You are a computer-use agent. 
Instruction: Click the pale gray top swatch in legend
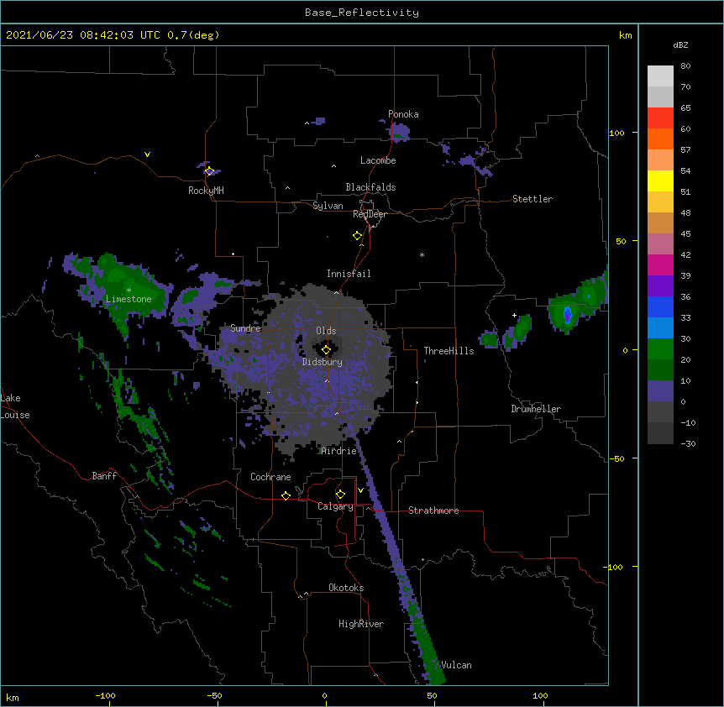point(660,76)
